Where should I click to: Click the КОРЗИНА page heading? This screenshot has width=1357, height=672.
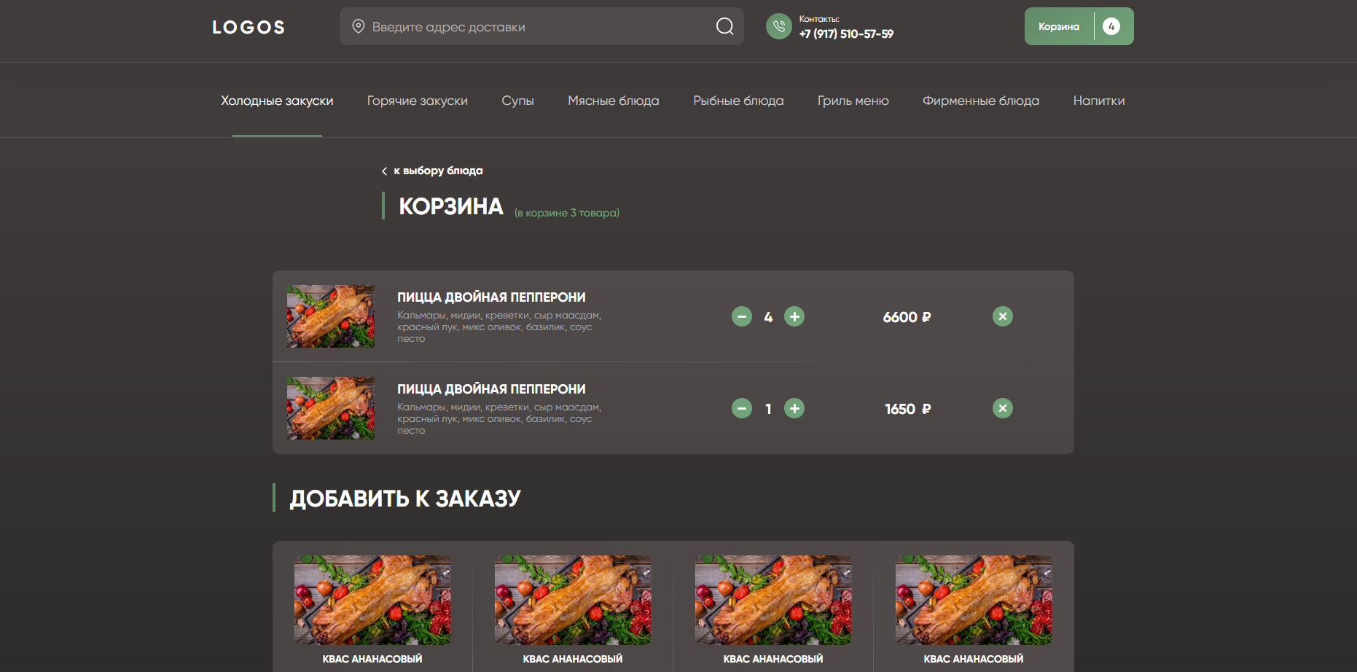(x=451, y=206)
